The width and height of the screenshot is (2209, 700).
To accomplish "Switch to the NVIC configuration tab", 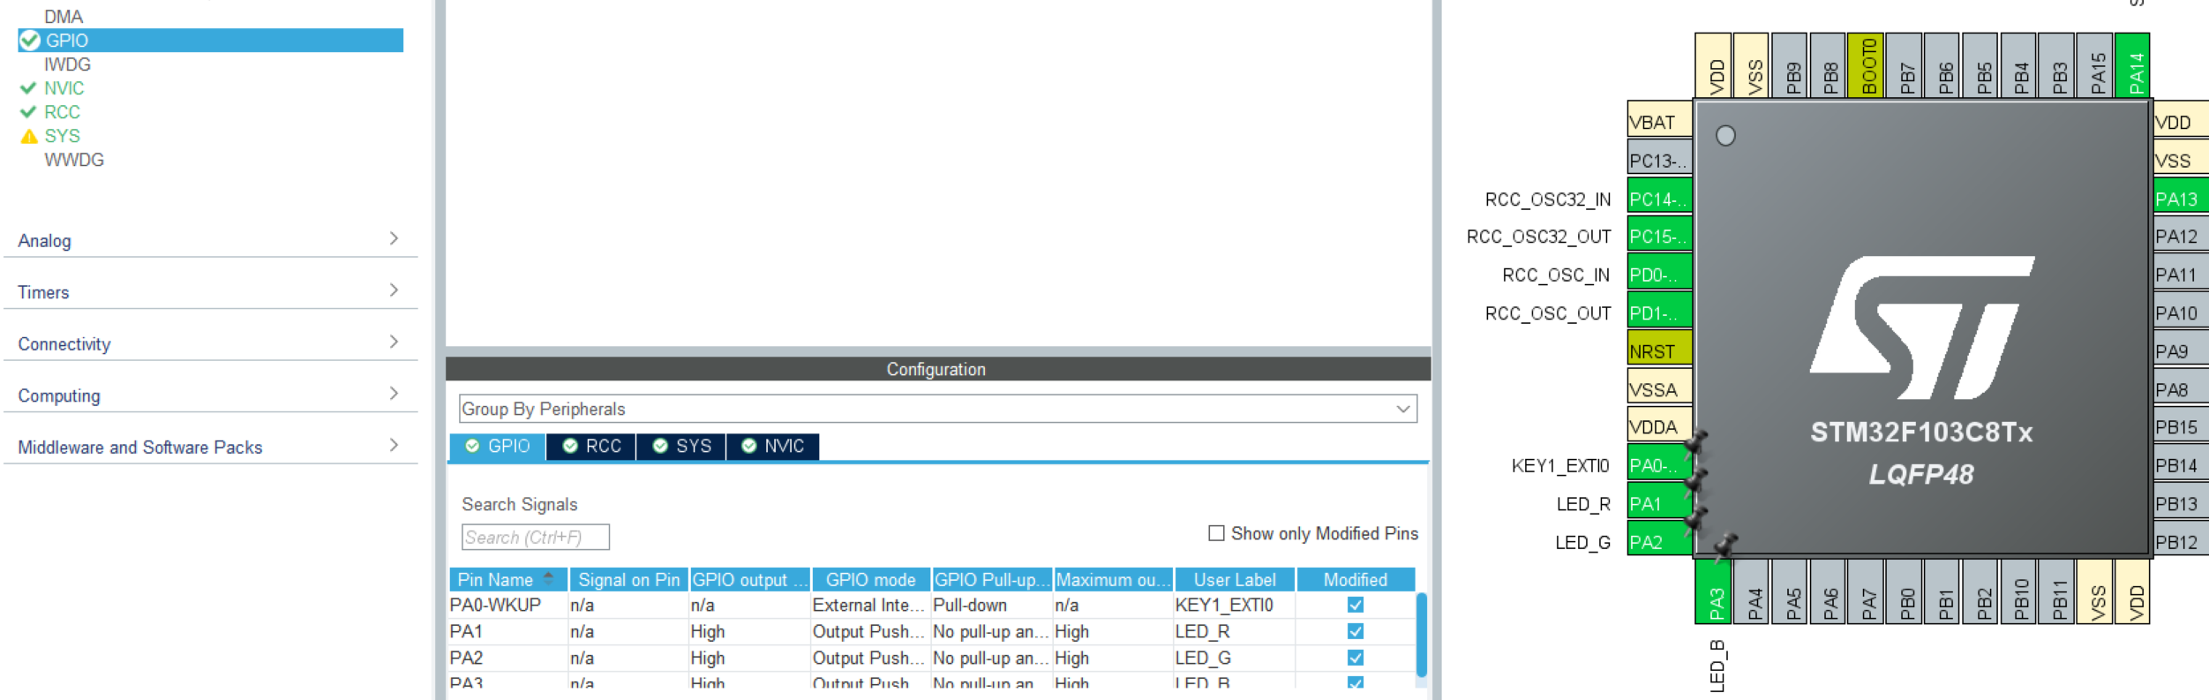I will point(773,447).
